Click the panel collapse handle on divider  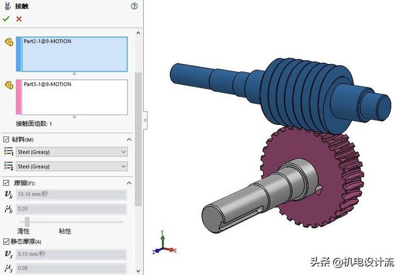[x=145, y=120]
